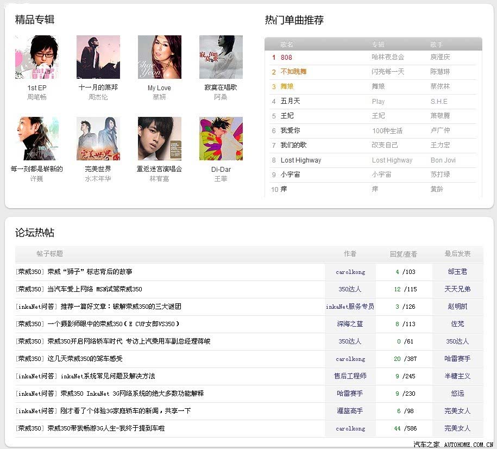The height and width of the screenshot is (449, 497).
Task: View last poster 邰玉君
Action: tap(458, 272)
